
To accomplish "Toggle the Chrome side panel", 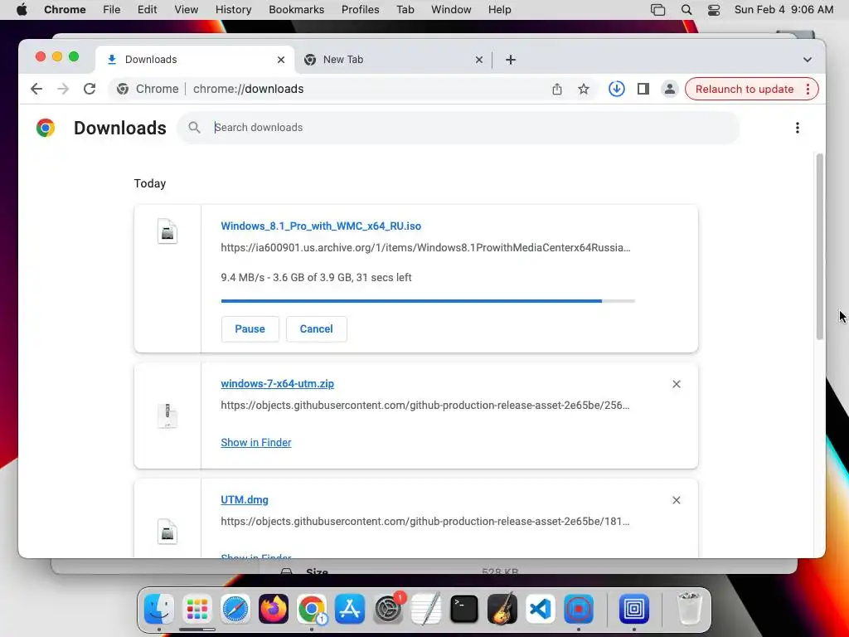I will click(643, 89).
